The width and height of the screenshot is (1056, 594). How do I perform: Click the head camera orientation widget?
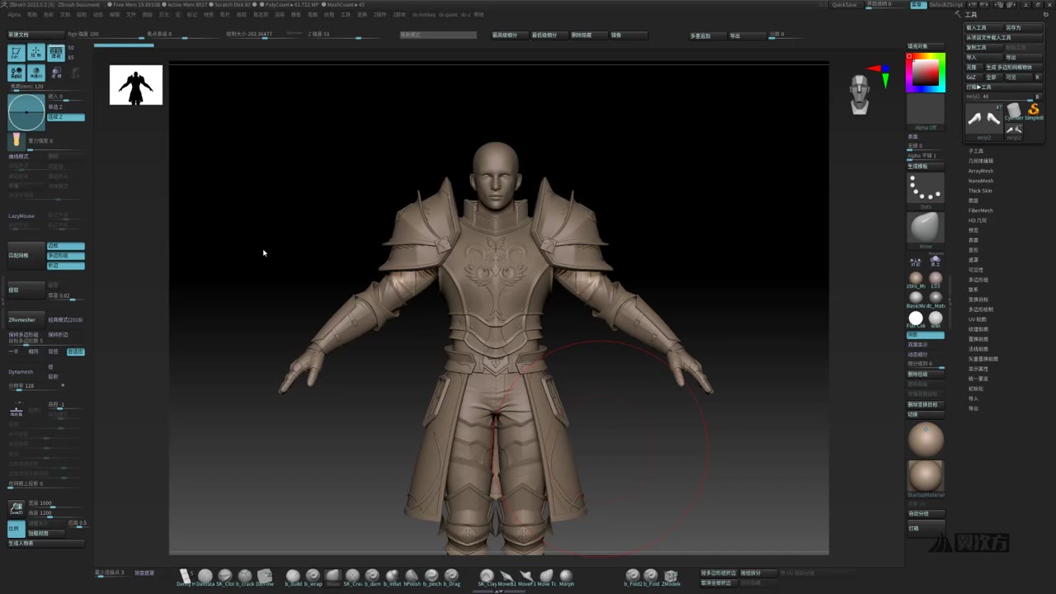click(x=860, y=94)
